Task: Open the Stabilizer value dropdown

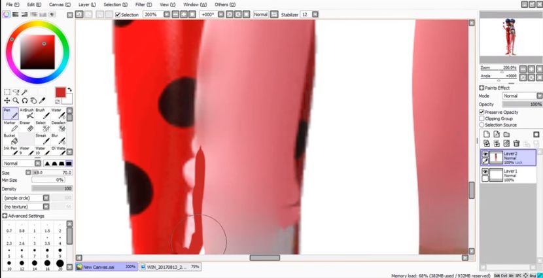Action: [x=315, y=14]
